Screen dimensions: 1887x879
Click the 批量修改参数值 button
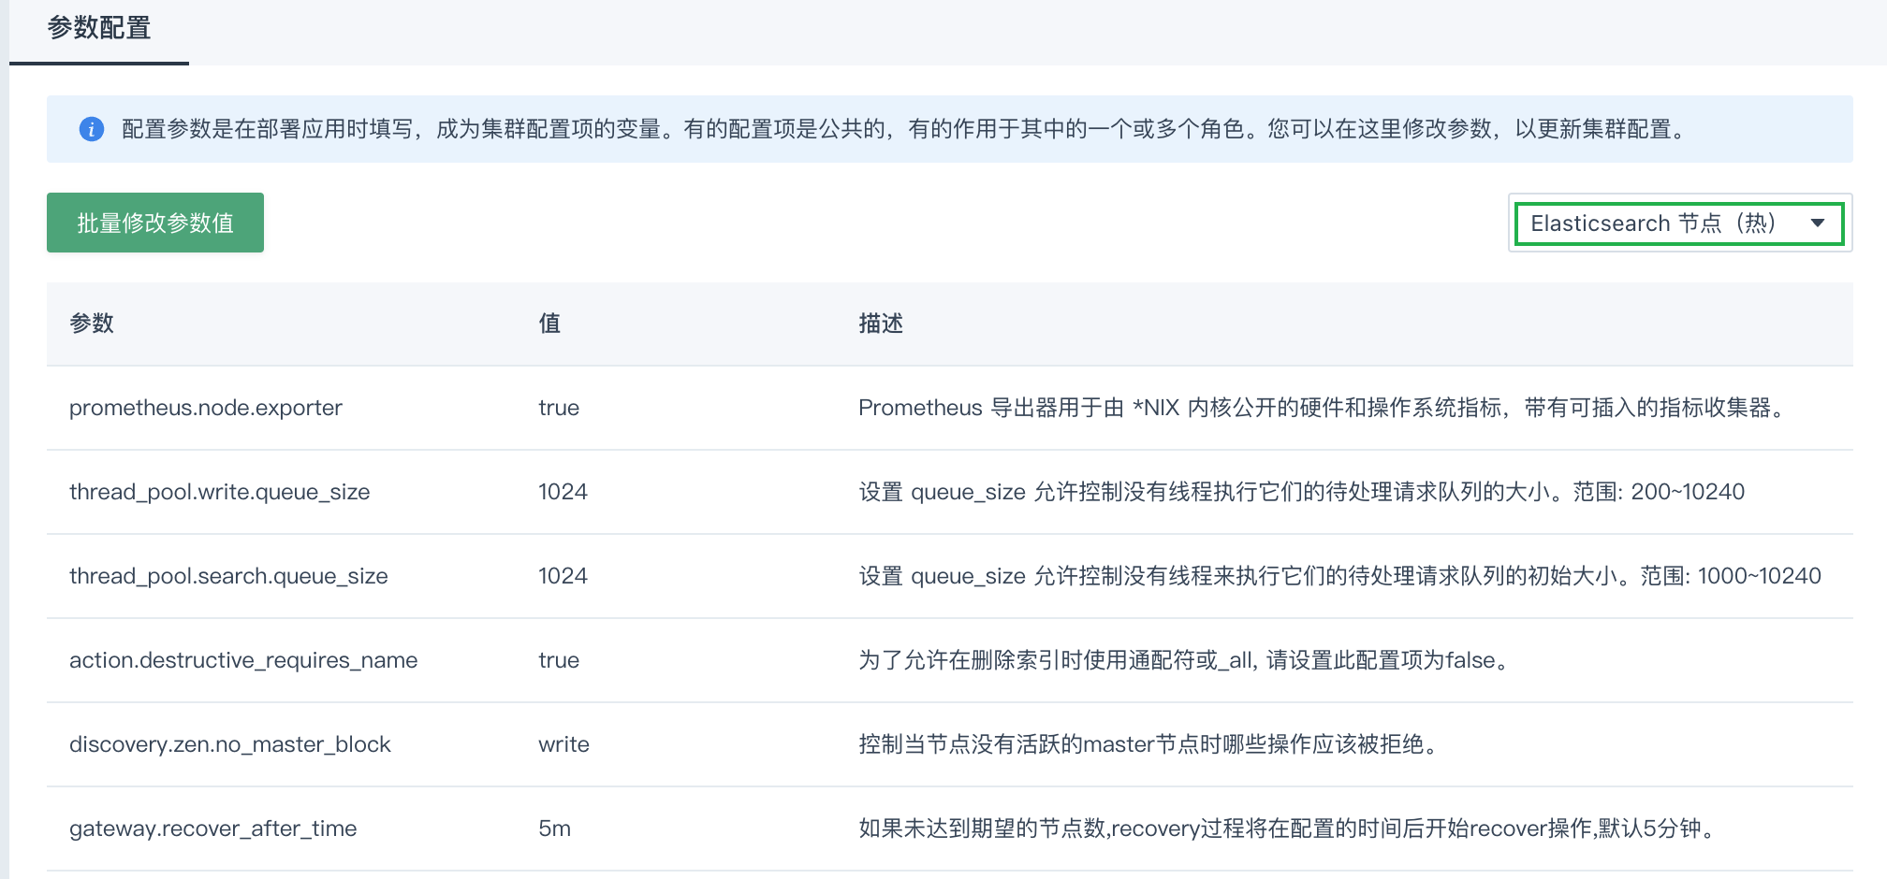[155, 223]
